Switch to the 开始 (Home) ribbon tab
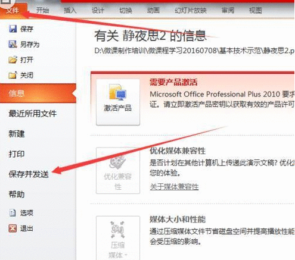The height and width of the screenshot is (260, 295). point(42,10)
